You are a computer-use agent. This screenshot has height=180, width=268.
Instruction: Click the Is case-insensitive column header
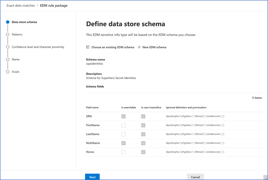pyautogui.click(x=151, y=107)
